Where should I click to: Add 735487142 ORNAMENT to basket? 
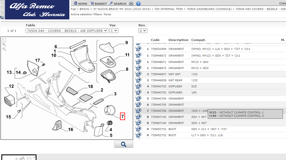coord(138,116)
